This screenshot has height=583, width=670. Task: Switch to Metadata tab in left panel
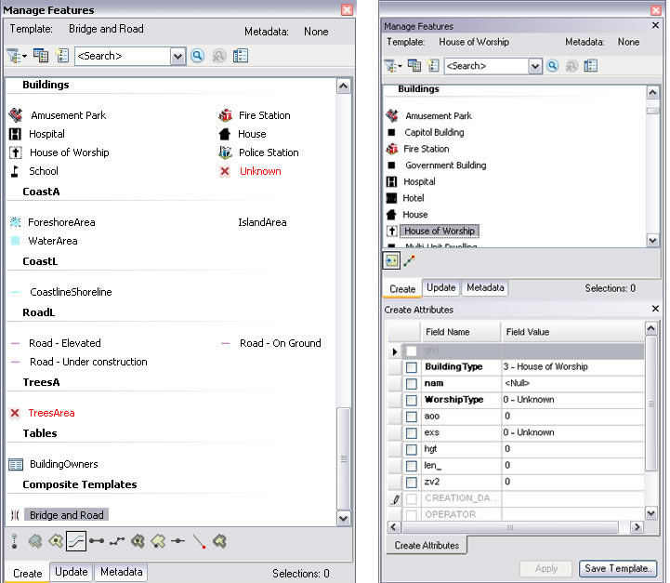pyautogui.click(x=122, y=572)
